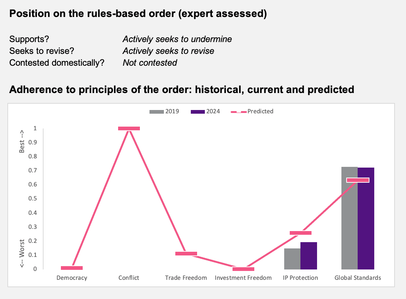406x299 pixels.
Task: Click the gray 2019 legend swatch
Action: [x=156, y=112]
